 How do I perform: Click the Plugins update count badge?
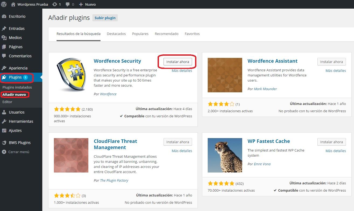(25, 78)
